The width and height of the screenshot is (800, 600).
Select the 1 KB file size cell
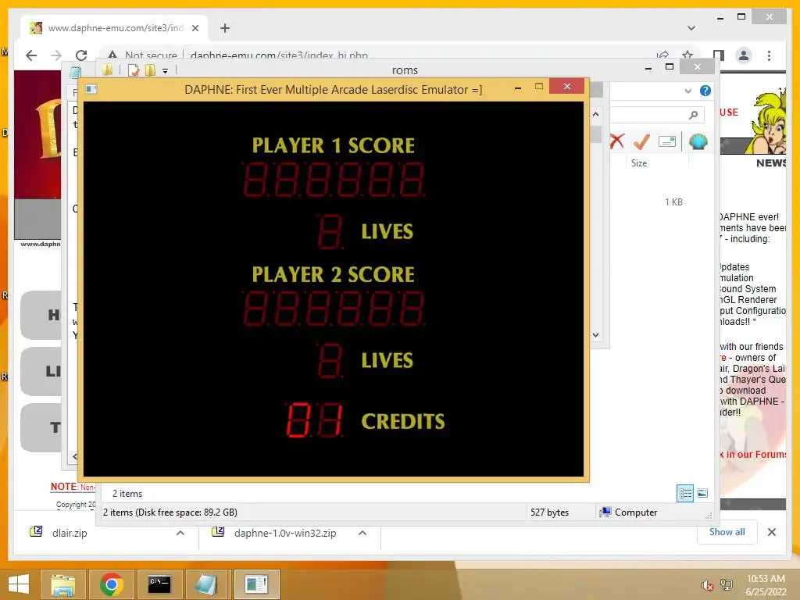673,202
